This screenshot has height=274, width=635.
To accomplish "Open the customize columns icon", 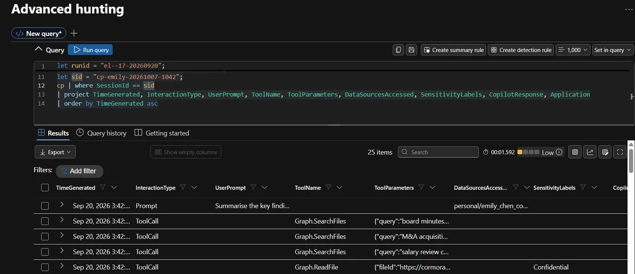I will click(605, 152).
